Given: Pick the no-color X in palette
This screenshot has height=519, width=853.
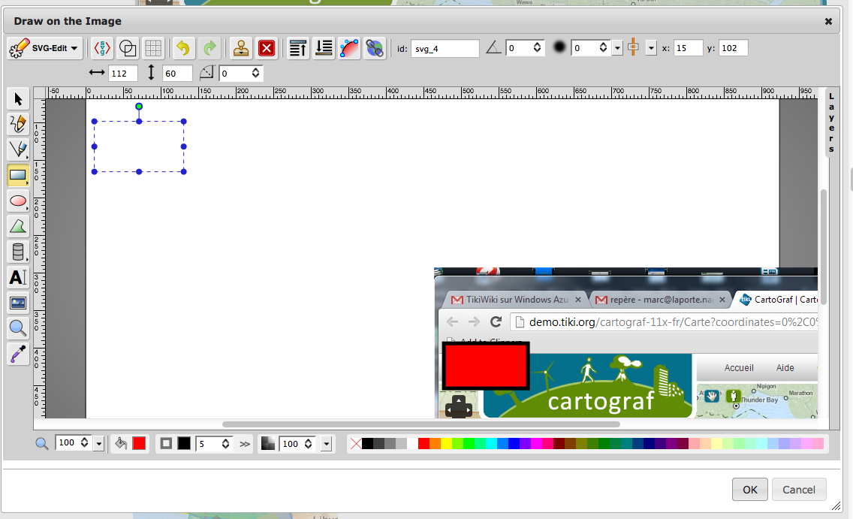Looking at the screenshot, I should click(356, 444).
